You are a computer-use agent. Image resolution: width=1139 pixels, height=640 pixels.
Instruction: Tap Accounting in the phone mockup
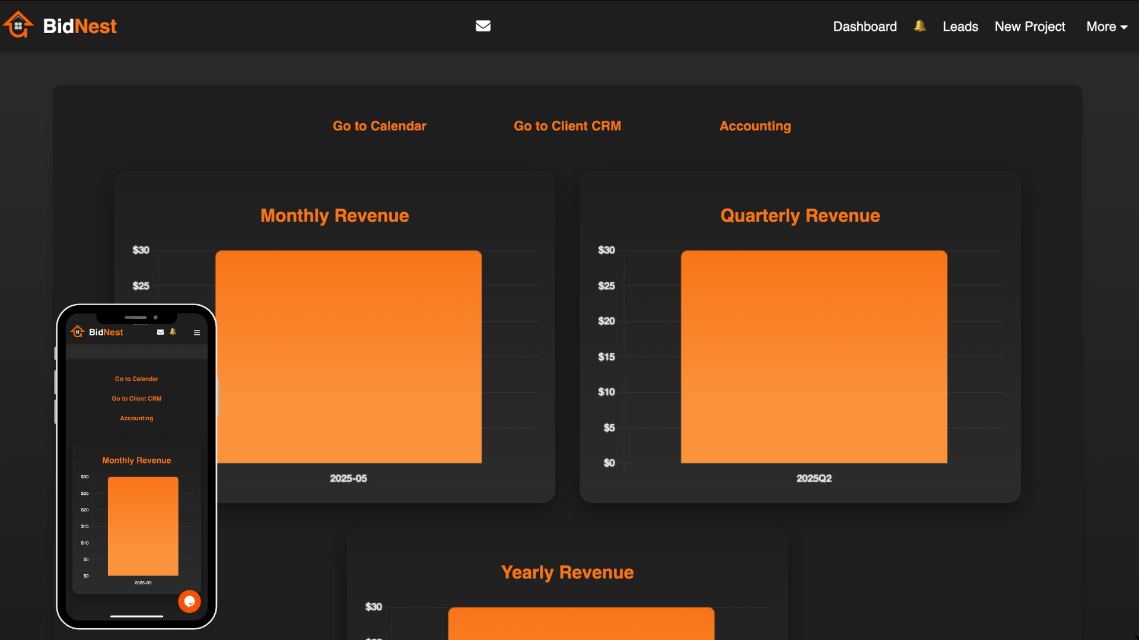136,418
